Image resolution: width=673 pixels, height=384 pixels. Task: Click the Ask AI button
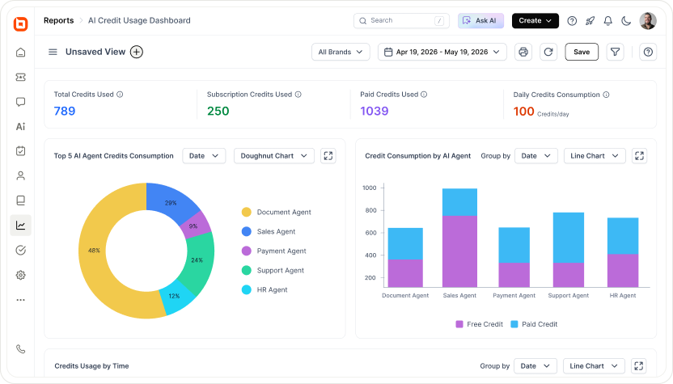(480, 20)
